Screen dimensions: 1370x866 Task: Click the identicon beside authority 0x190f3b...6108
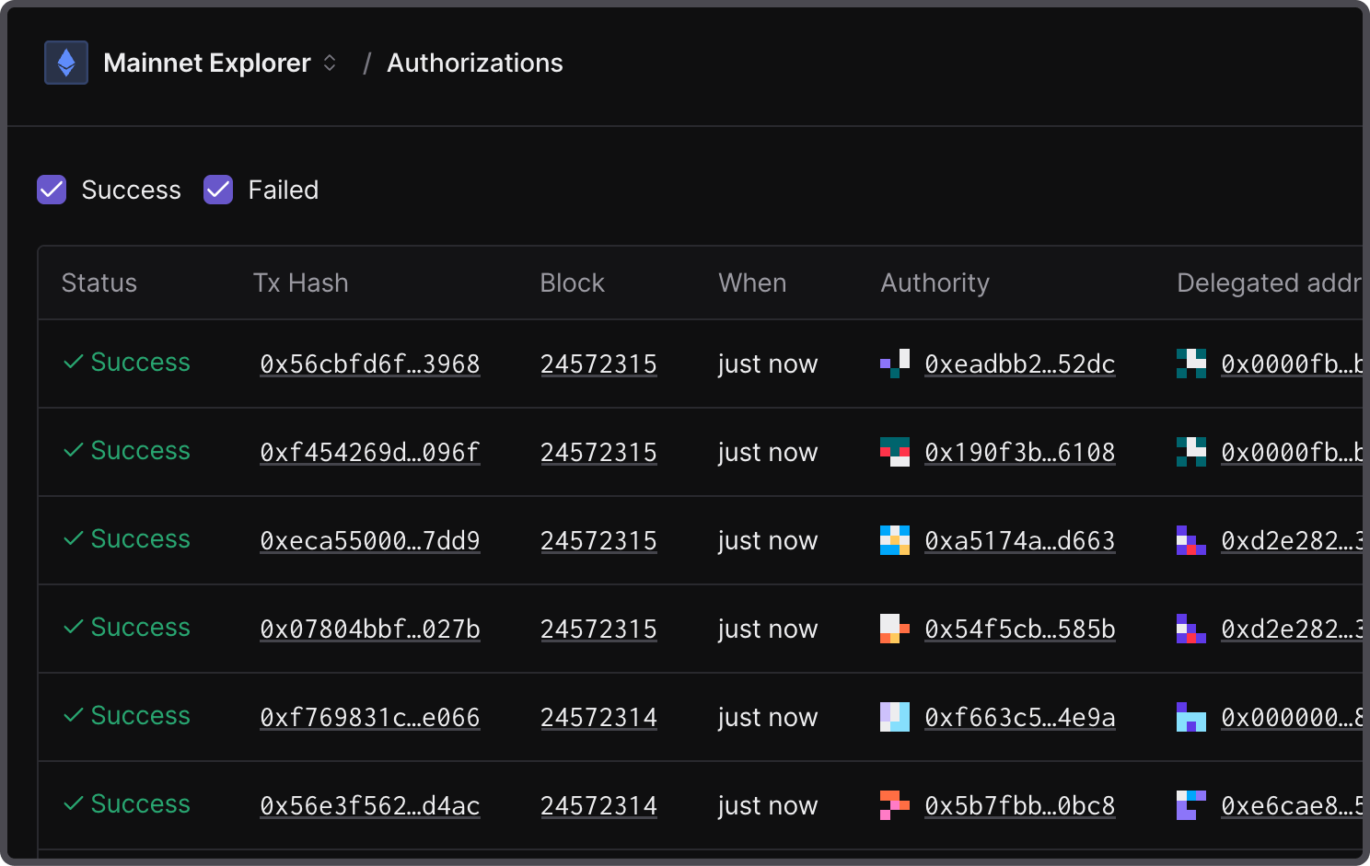click(x=894, y=452)
